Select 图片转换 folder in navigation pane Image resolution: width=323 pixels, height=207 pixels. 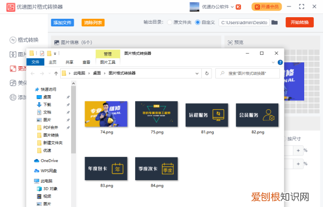48,135
